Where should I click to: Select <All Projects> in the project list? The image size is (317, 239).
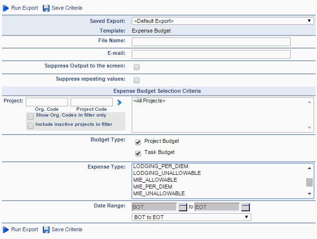point(149,101)
